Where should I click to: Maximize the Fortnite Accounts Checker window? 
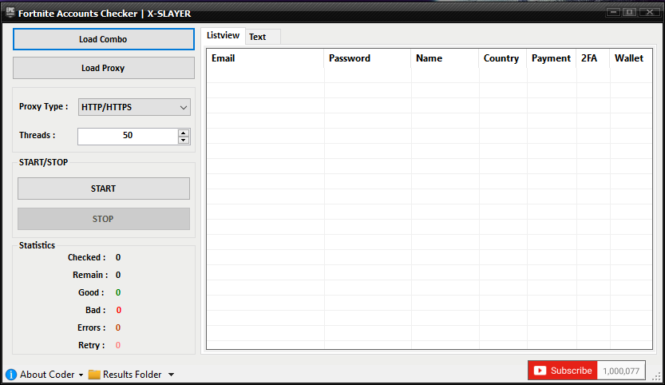click(630, 12)
